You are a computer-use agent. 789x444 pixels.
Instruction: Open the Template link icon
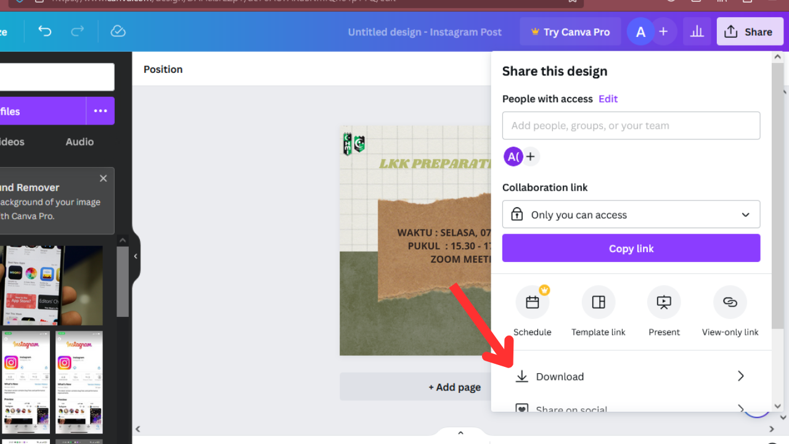(x=599, y=302)
